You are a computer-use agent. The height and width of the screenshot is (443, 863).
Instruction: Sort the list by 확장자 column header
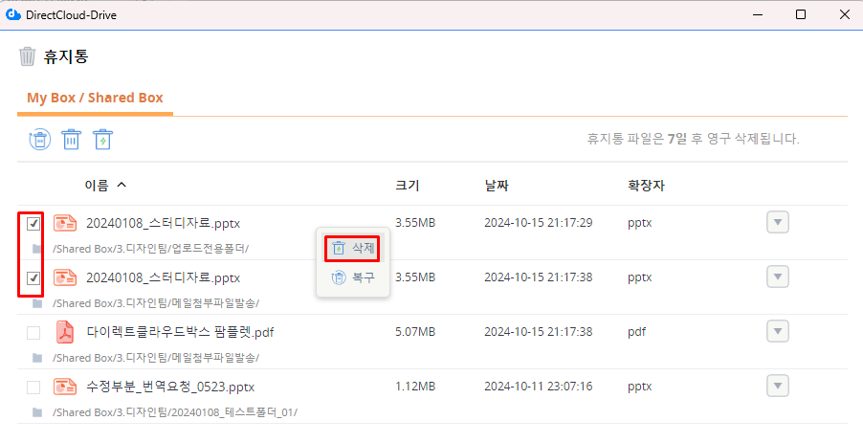(646, 185)
